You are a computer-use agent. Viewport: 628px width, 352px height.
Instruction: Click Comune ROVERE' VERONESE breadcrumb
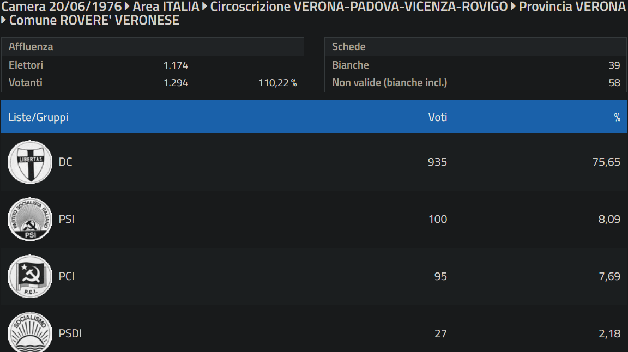[94, 21]
